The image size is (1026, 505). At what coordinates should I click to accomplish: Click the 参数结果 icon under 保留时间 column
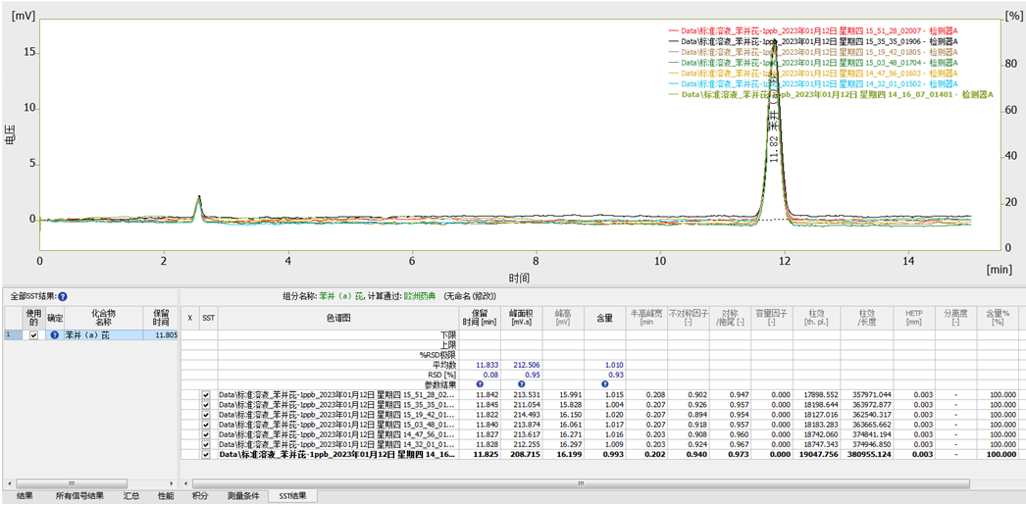480,384
